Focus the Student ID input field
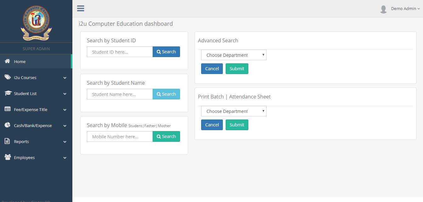 tap(120, 52)
